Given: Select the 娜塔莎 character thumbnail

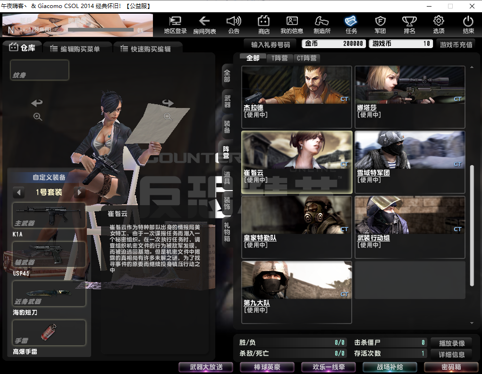Looking at the screenshot, I should tap(410, 97).
